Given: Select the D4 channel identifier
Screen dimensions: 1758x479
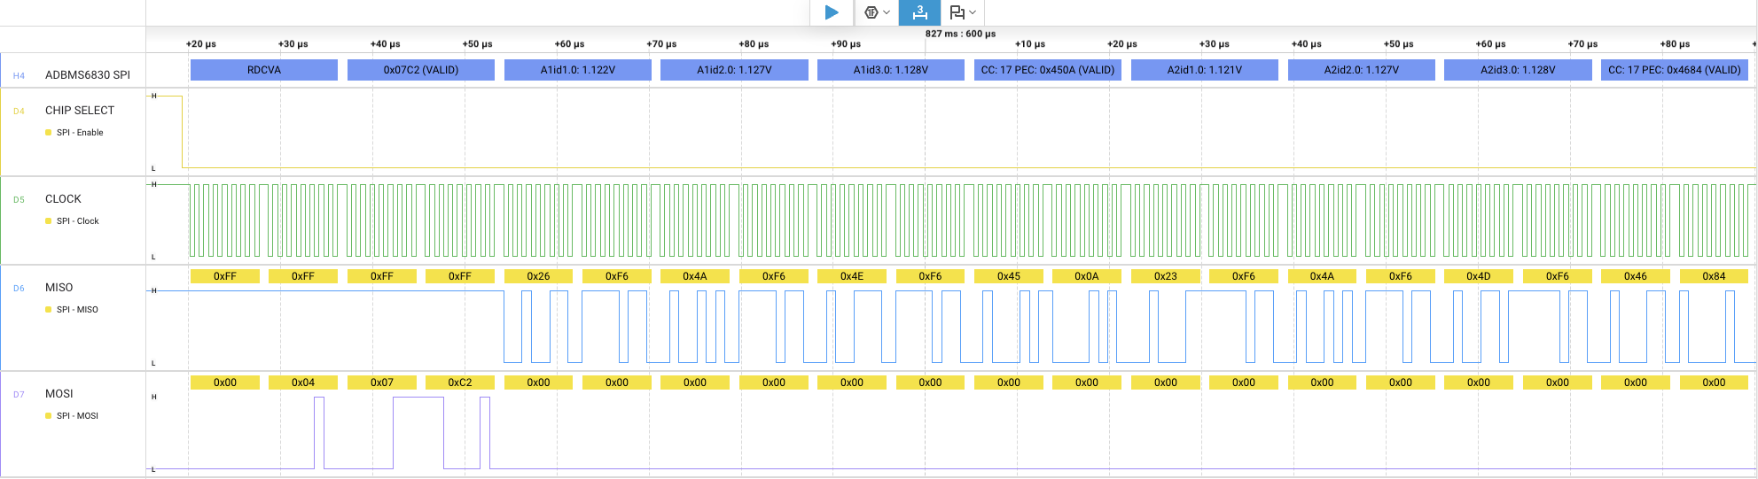Looking at the screenshot, I should pos(19,112).
